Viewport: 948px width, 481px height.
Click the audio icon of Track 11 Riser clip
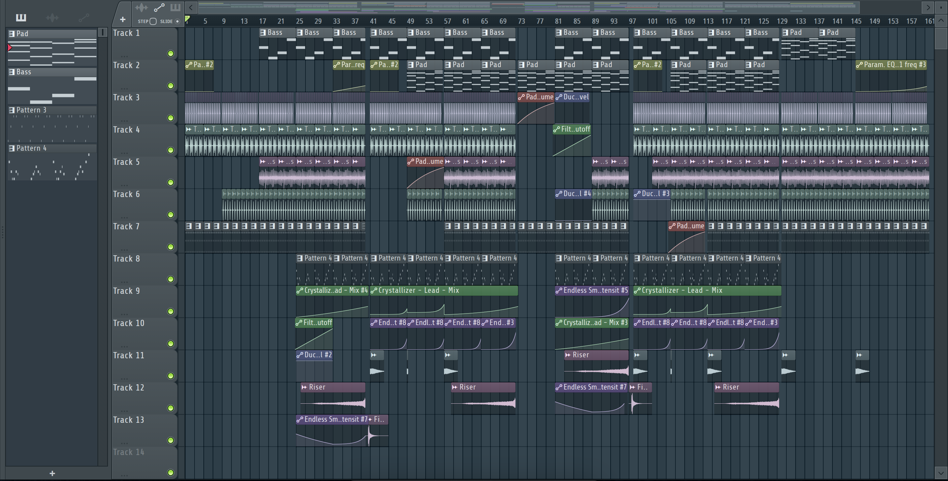pos(568,355)
